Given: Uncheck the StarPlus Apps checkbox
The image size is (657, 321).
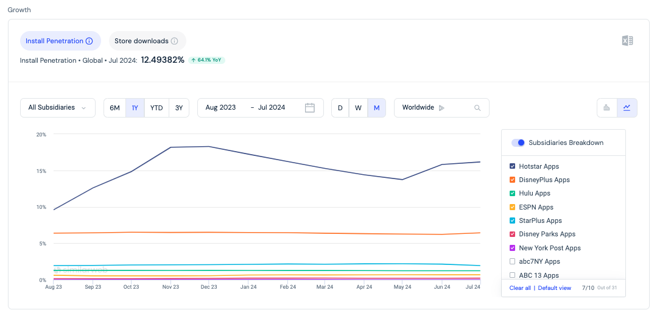Looking at the screenshot, I should pos(513,220).
